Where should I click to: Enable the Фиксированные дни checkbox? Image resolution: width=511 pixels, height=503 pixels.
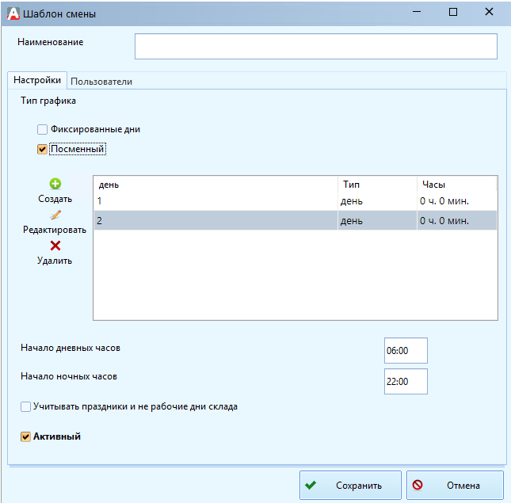(x=43, y=129)
